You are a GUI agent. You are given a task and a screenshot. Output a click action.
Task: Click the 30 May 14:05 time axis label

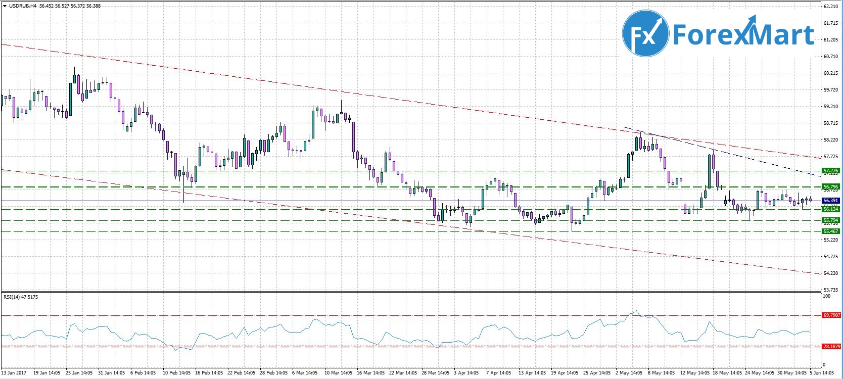[791, 373]
